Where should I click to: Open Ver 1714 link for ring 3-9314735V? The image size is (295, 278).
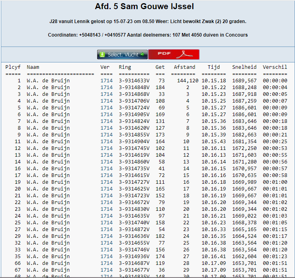pos(106,169)
